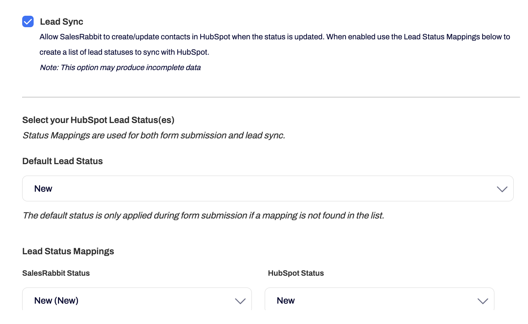528x324 pixels.
Task: Uncheck the Lead Sync checkbox
Action: [x=28, y=21]
